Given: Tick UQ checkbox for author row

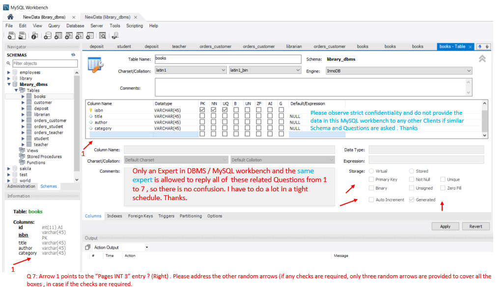Looking at the screenshot, I should click(x=224, y=122).
